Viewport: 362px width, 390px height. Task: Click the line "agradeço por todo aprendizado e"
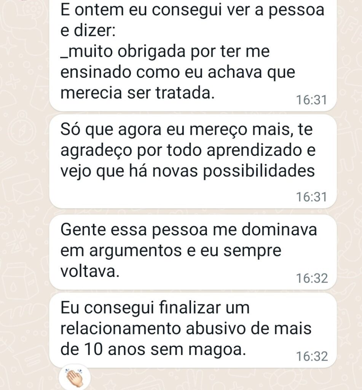coord(188,151)
